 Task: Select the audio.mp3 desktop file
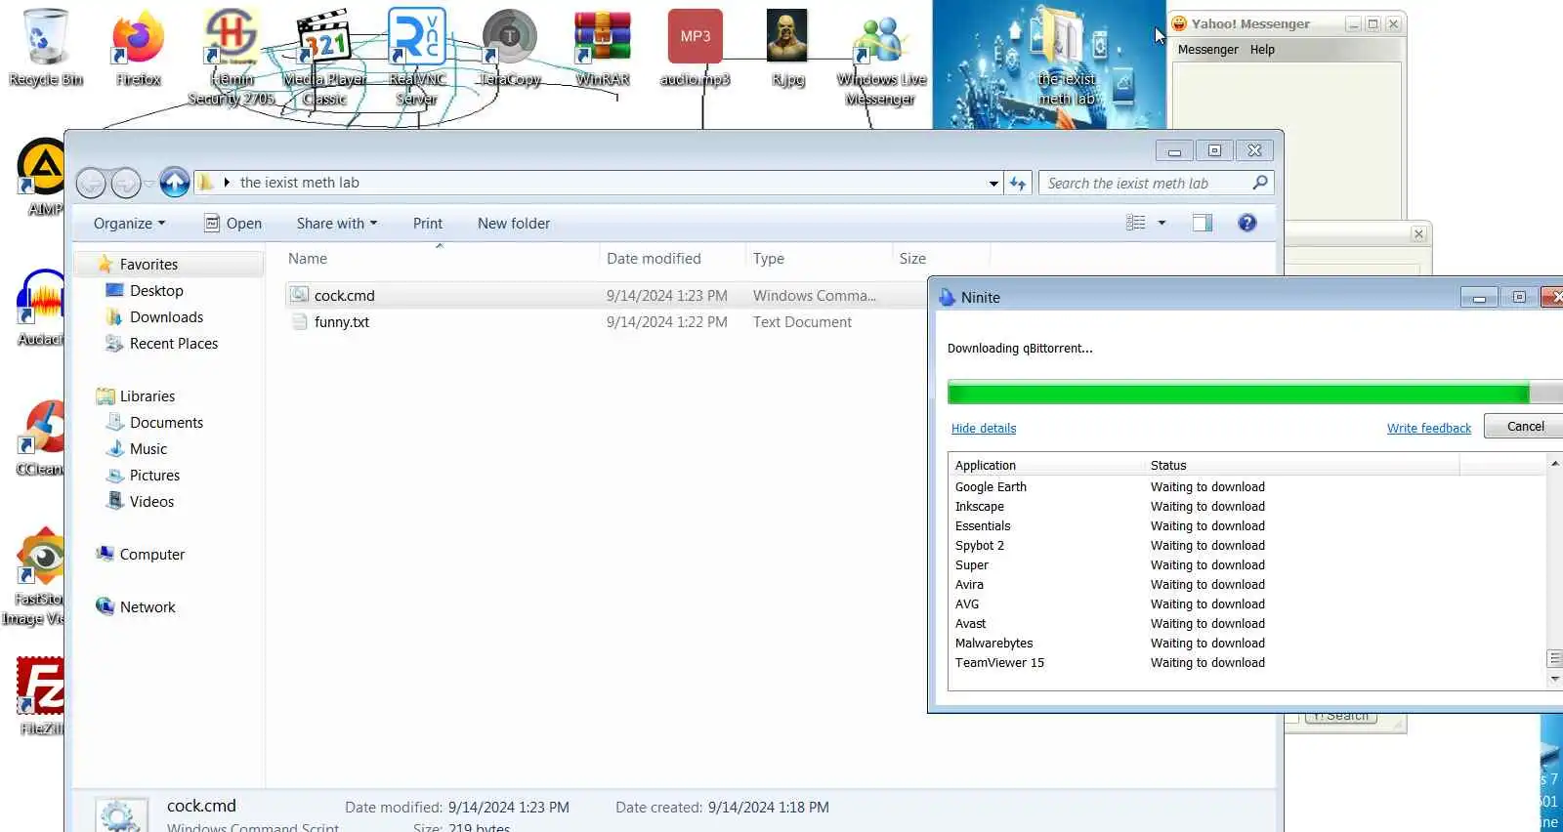695,47
